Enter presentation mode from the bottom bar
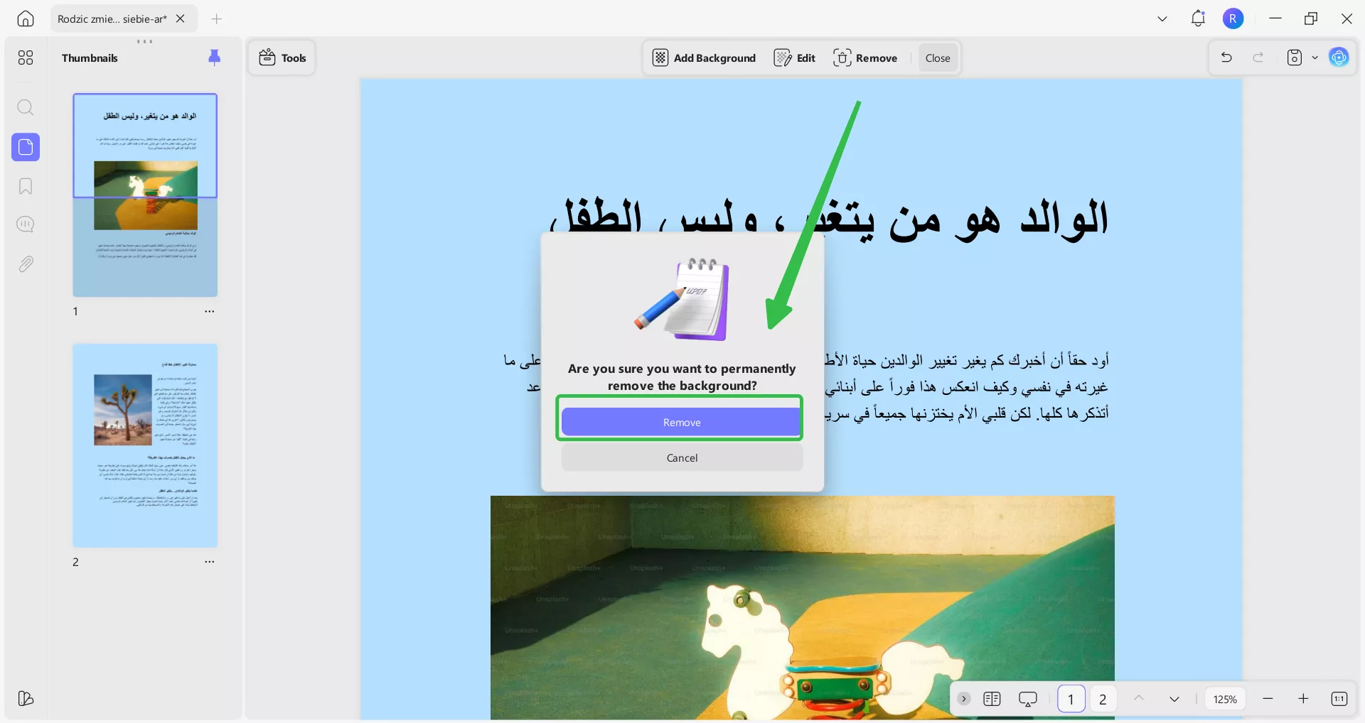Viewport: 1365px width, 723px height. 1029,699
